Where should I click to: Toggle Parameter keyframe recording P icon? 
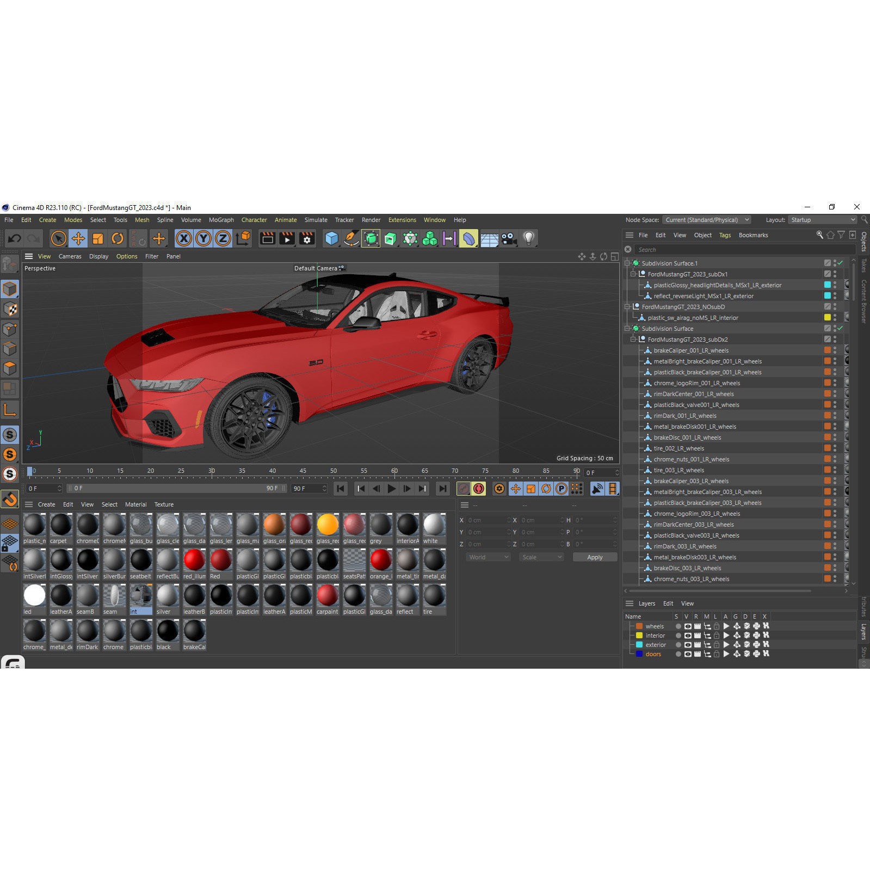point(562,489)
